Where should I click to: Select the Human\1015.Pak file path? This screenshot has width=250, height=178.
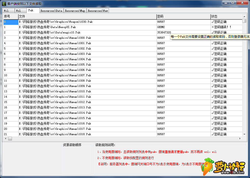(55, 118)
